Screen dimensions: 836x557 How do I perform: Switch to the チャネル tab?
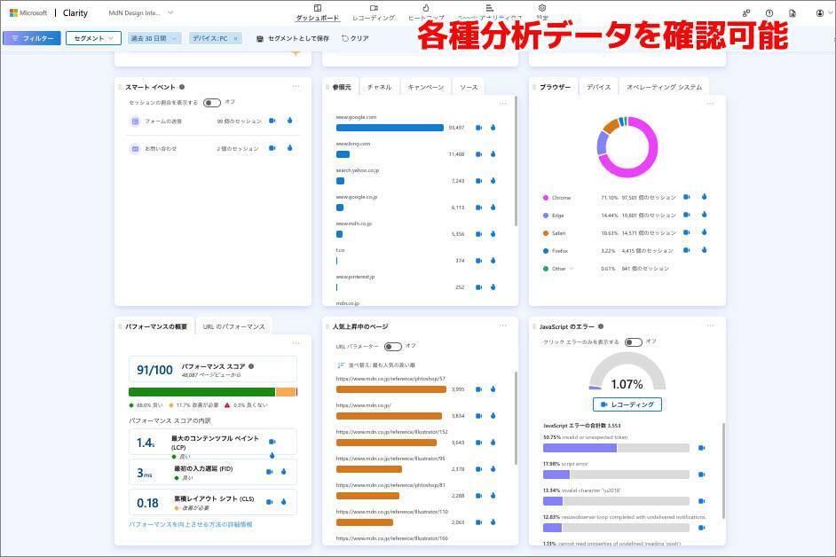379,87
